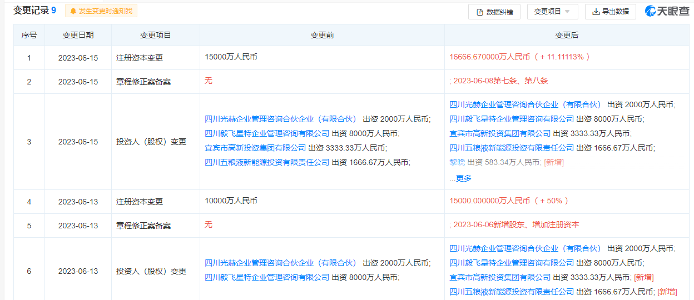Click the 导出数据 download icon
This screenshot has height=300, width=694.
coord(596,12)
